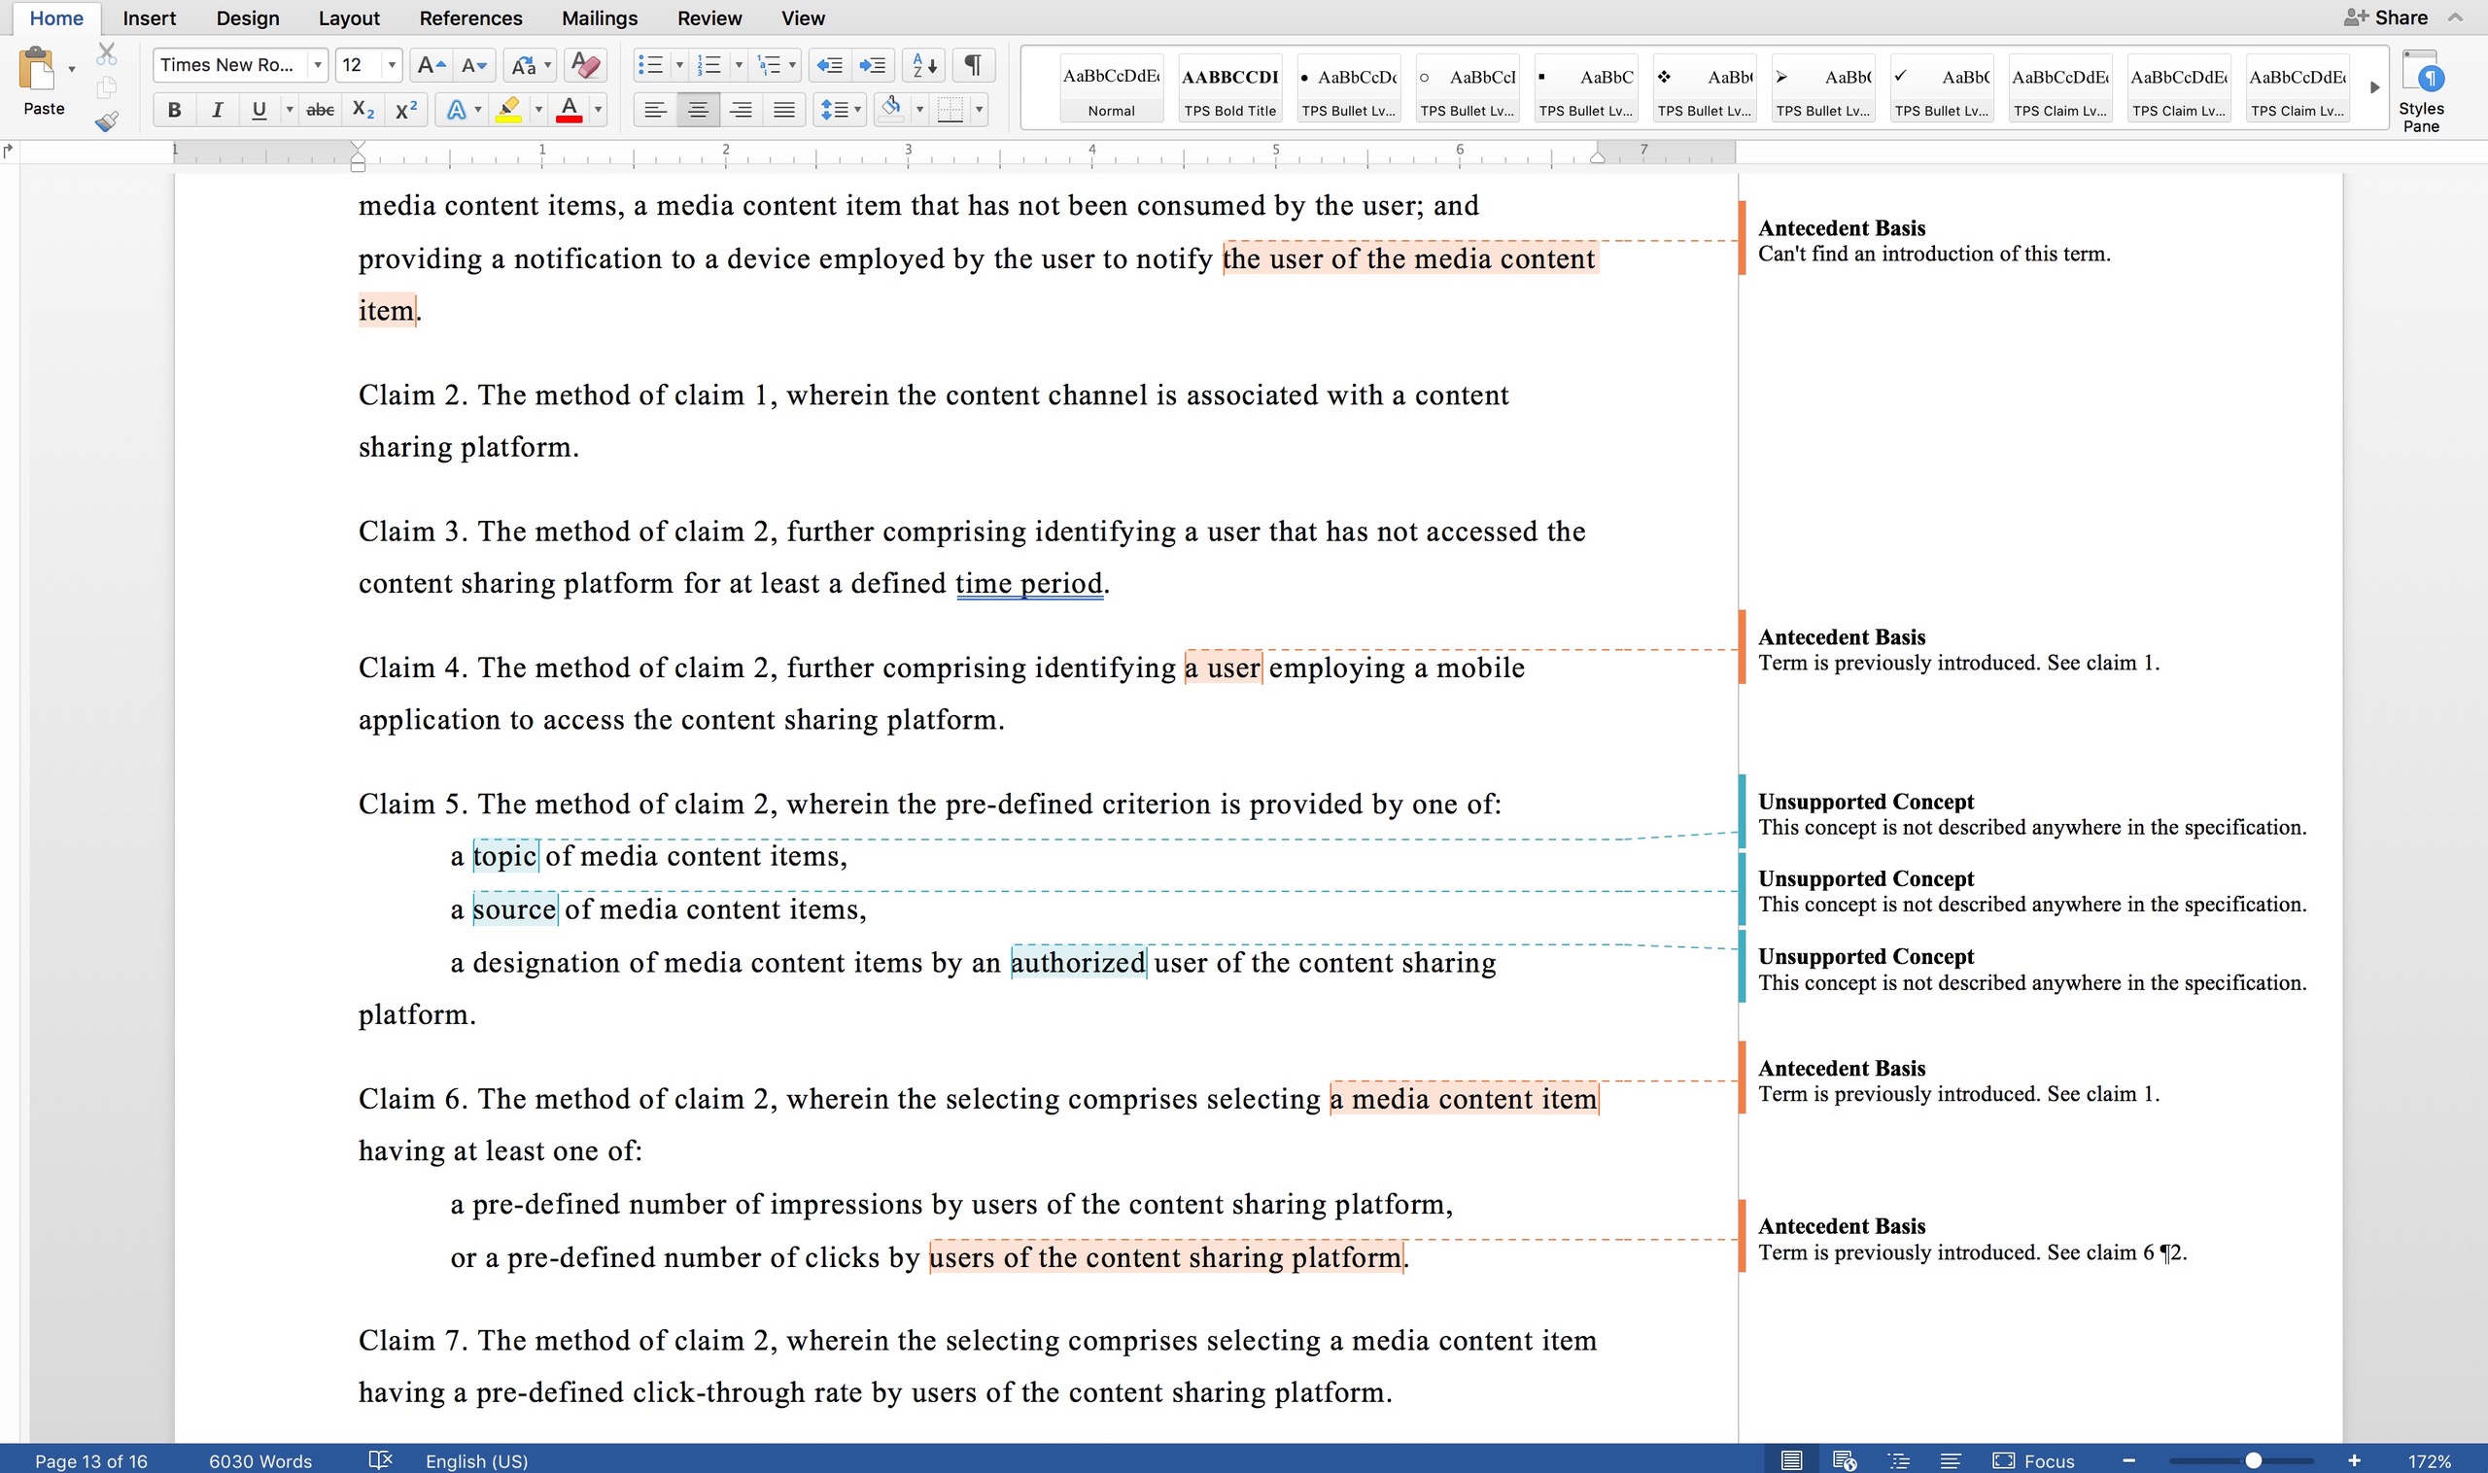Open the Review tab
2488x1473 pixels.
(x=708, y=17)
